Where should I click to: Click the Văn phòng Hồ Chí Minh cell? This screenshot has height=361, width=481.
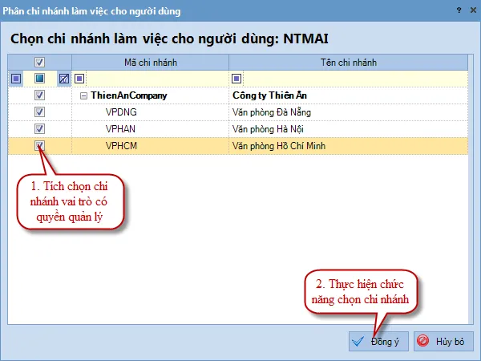click(349, 146)
